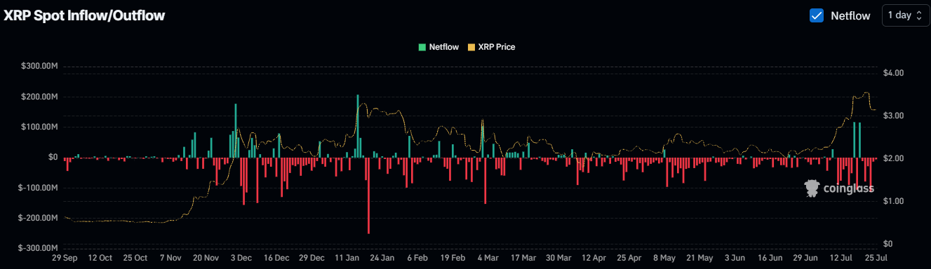Click the 12 Jul date label
Viewport: 931px width, 269px height.
tap(841, 258)
